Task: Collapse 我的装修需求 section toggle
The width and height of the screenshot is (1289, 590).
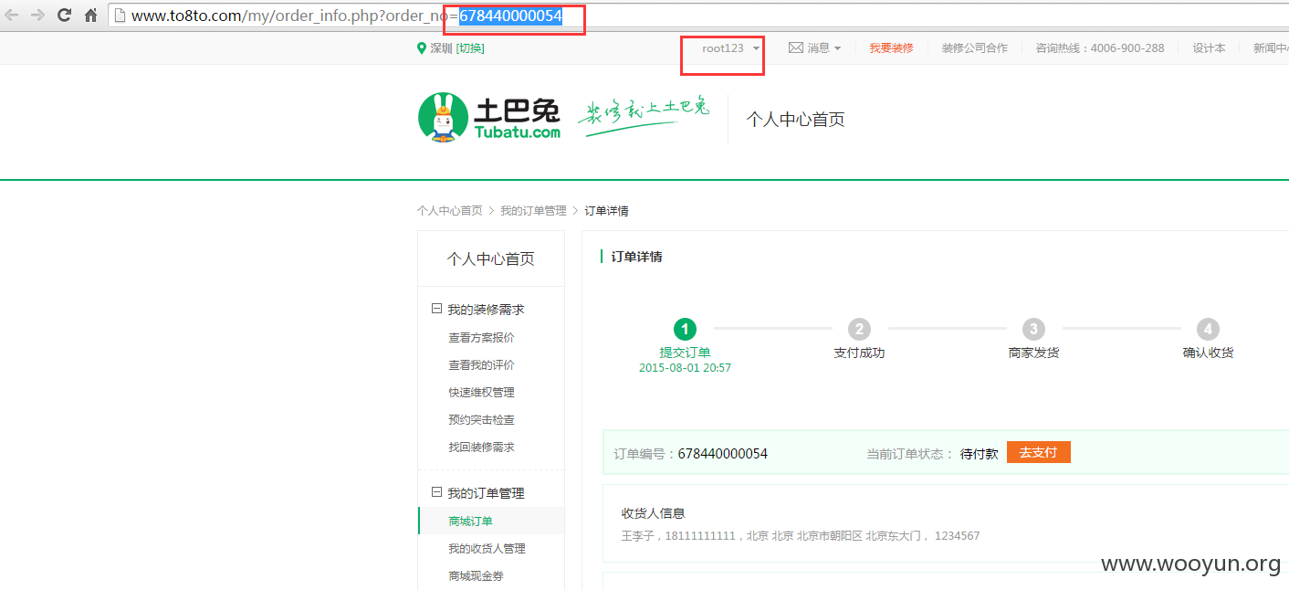Action: [436, 309]
